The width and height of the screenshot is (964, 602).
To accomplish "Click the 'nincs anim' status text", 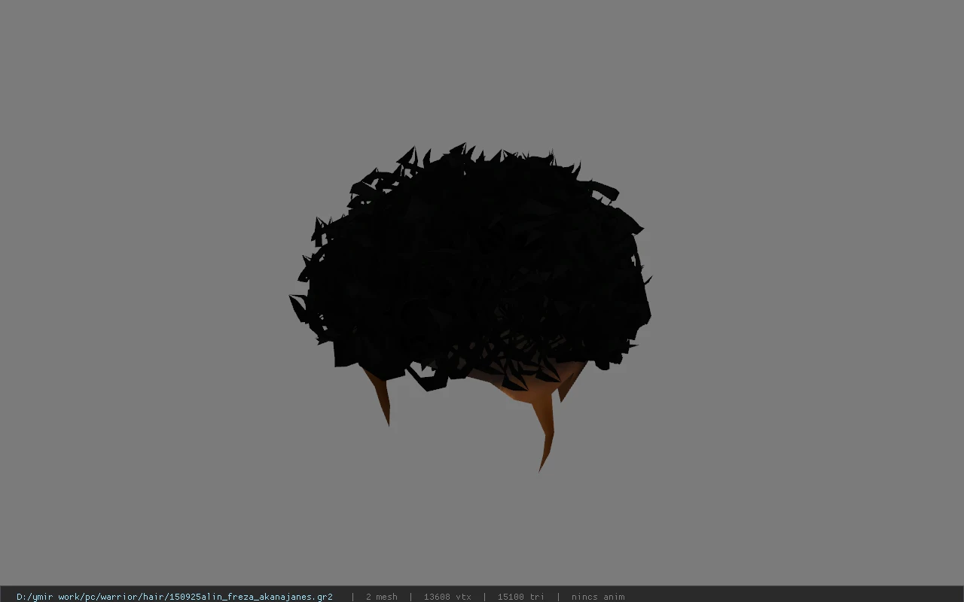I will coord(598,597).
